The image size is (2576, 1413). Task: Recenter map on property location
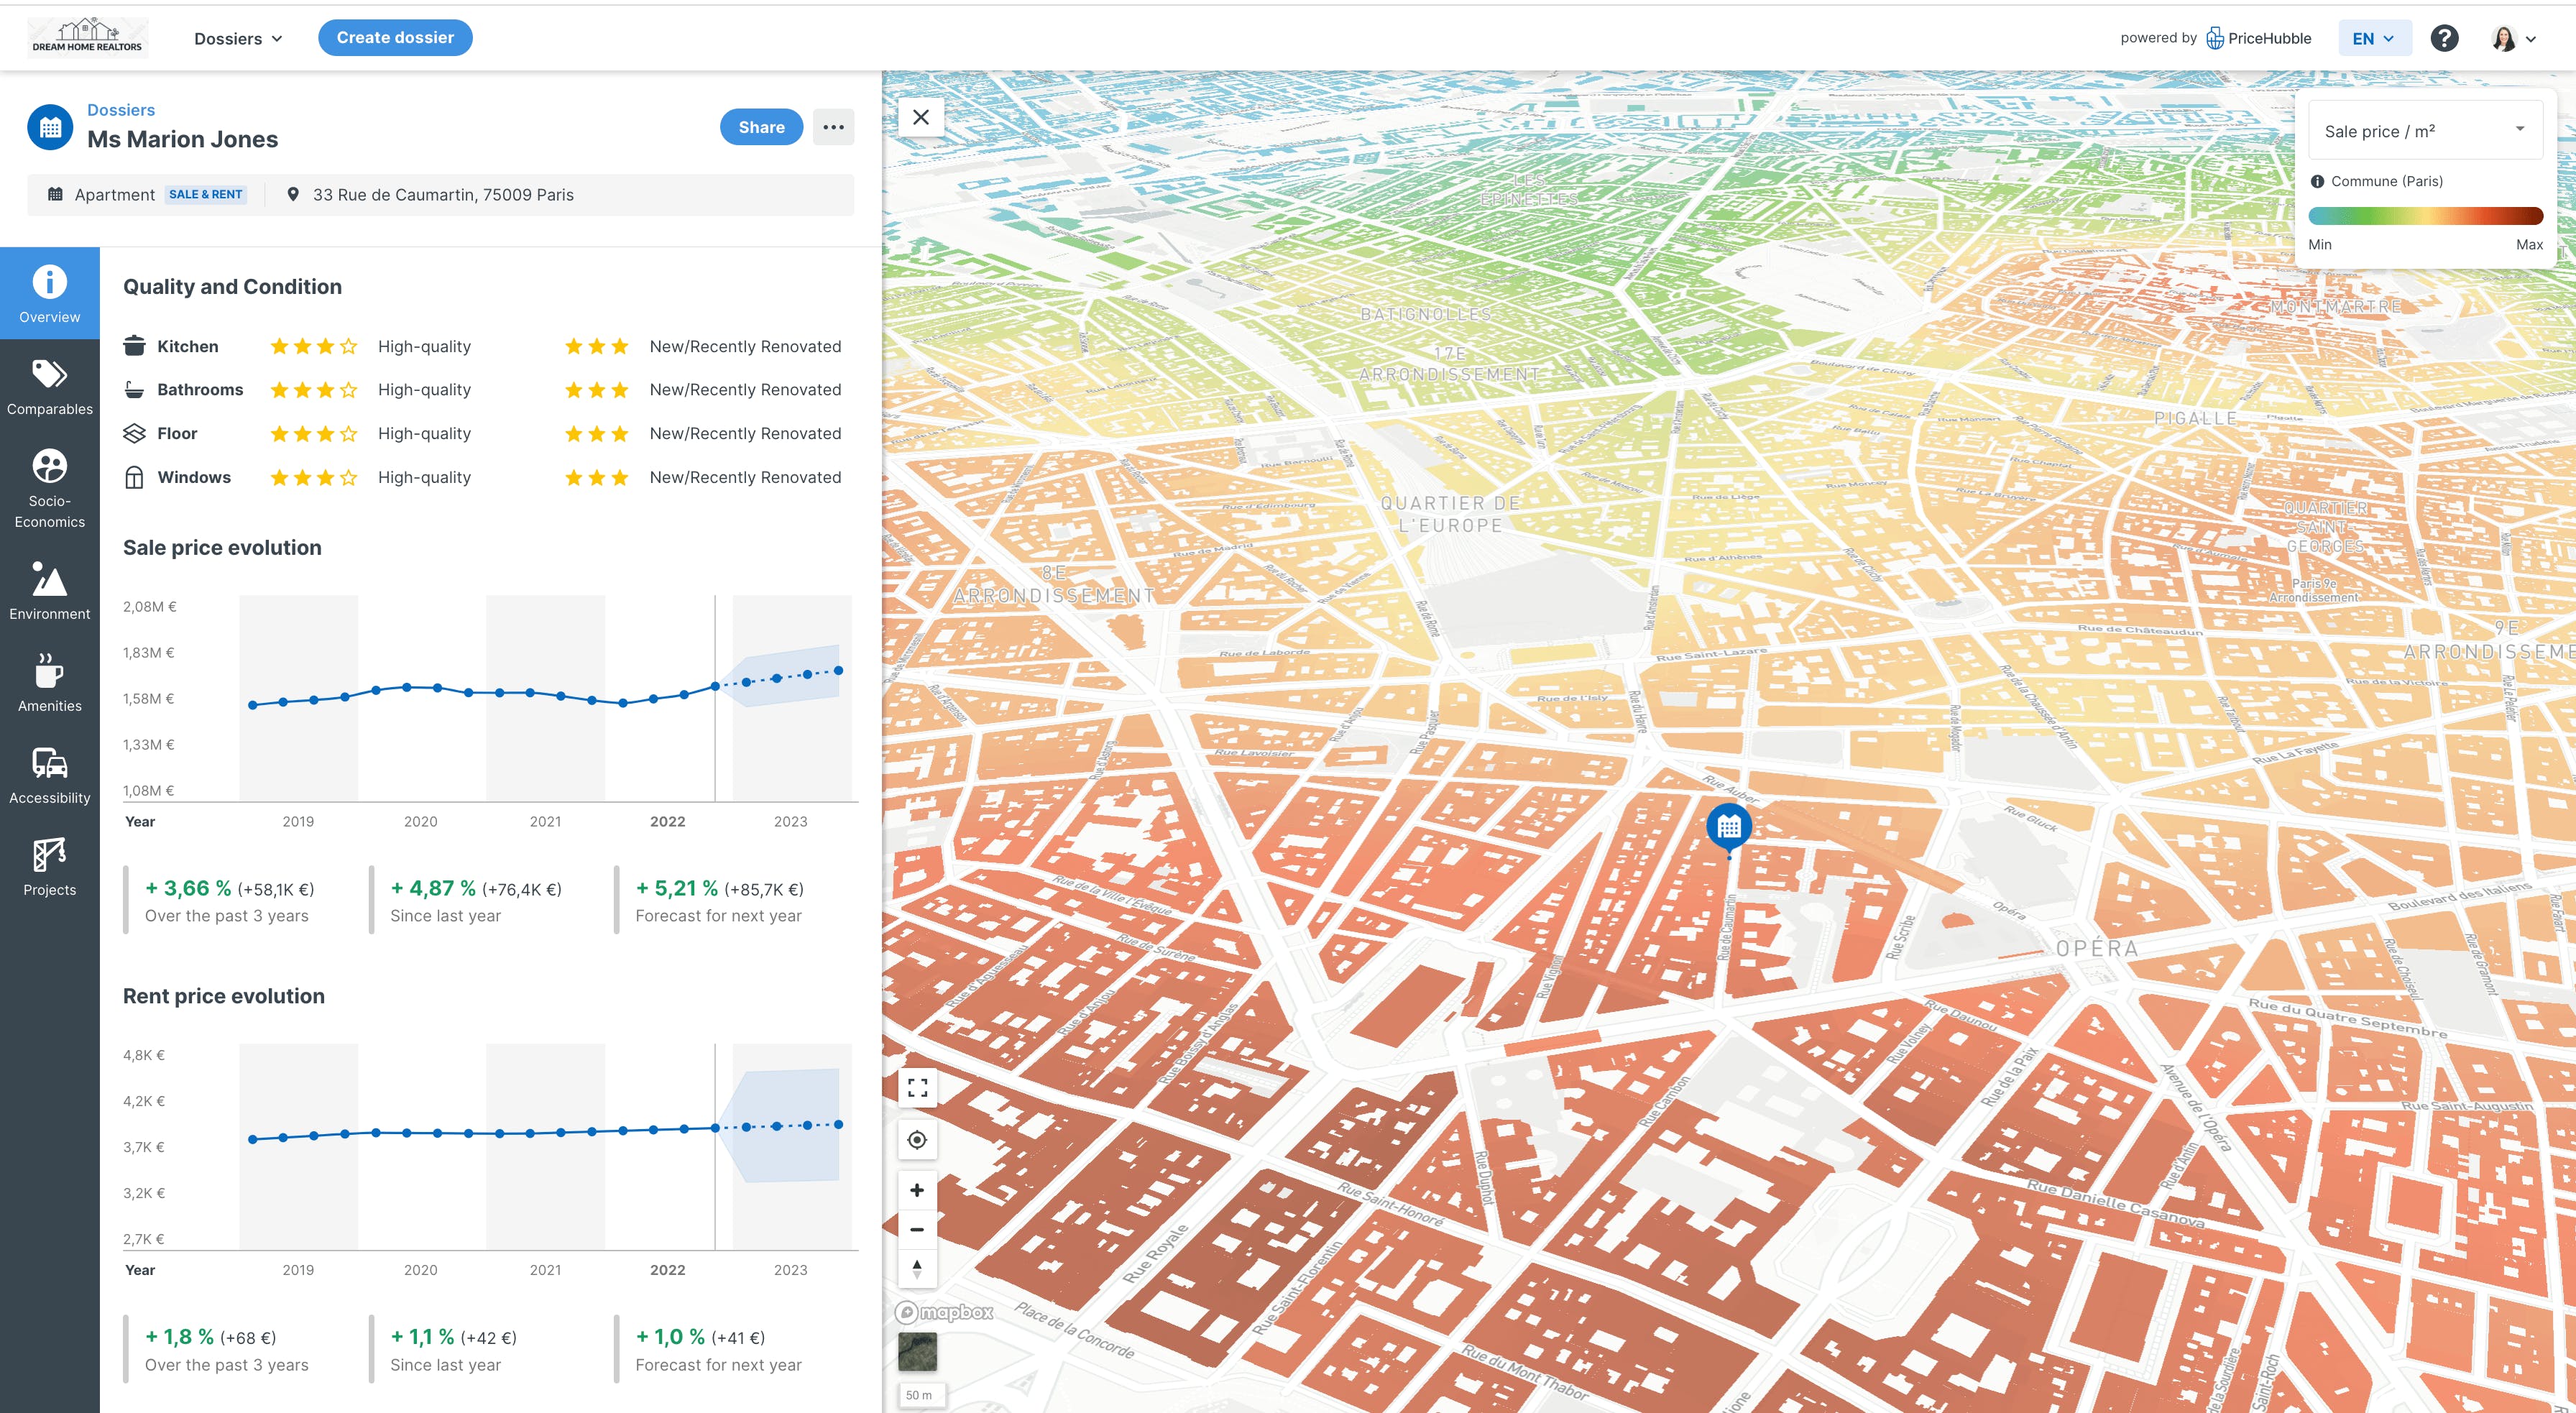(917, 1140)
